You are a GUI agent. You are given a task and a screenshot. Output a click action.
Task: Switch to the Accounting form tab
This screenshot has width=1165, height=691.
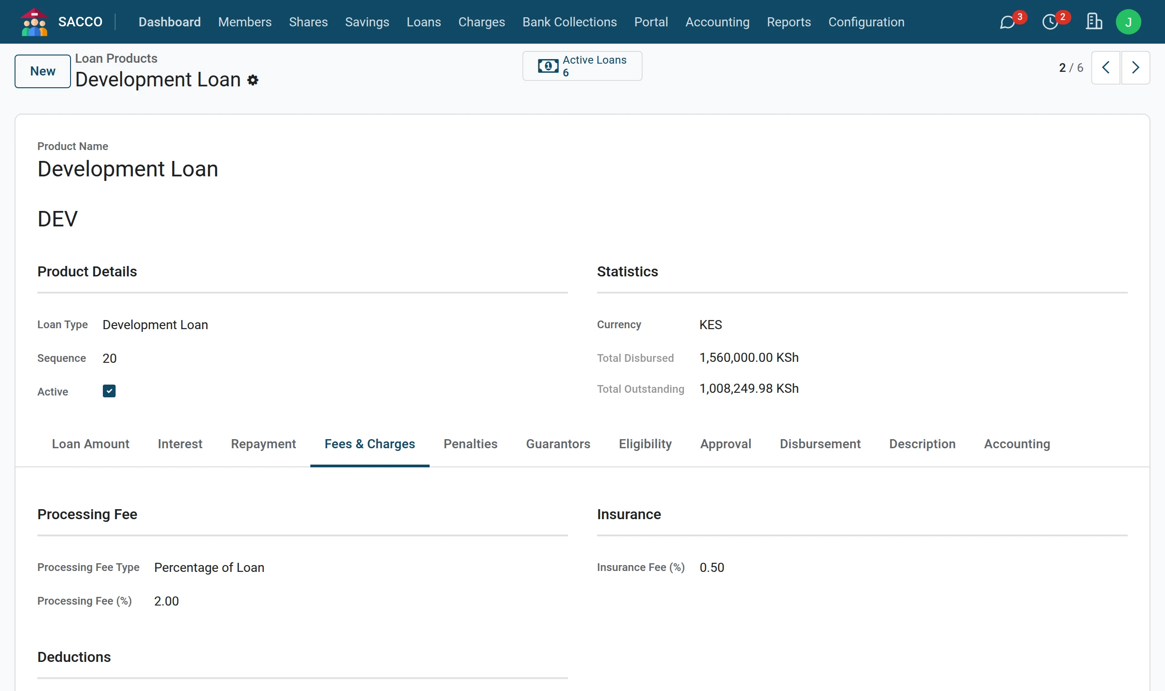(1017, 444)
